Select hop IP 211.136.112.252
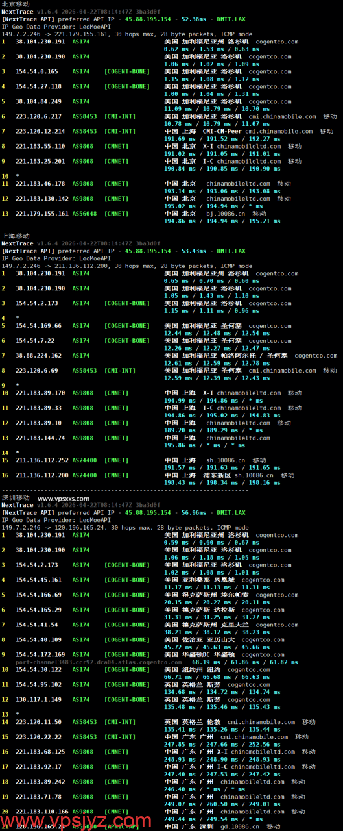 pyautogui.click(x=42, y=460)
